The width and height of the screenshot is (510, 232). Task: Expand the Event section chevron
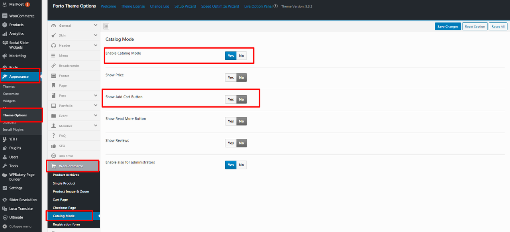coord(96,115)
